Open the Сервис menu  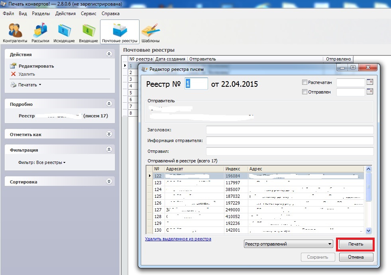point(88,13)
